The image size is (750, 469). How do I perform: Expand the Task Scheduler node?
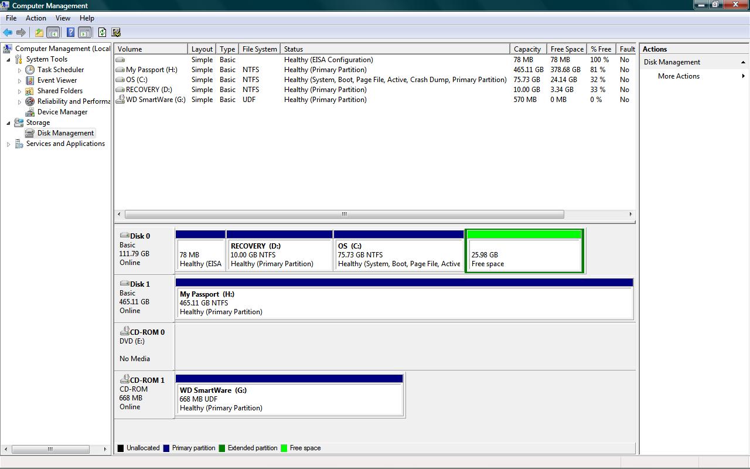pos(19,70)
